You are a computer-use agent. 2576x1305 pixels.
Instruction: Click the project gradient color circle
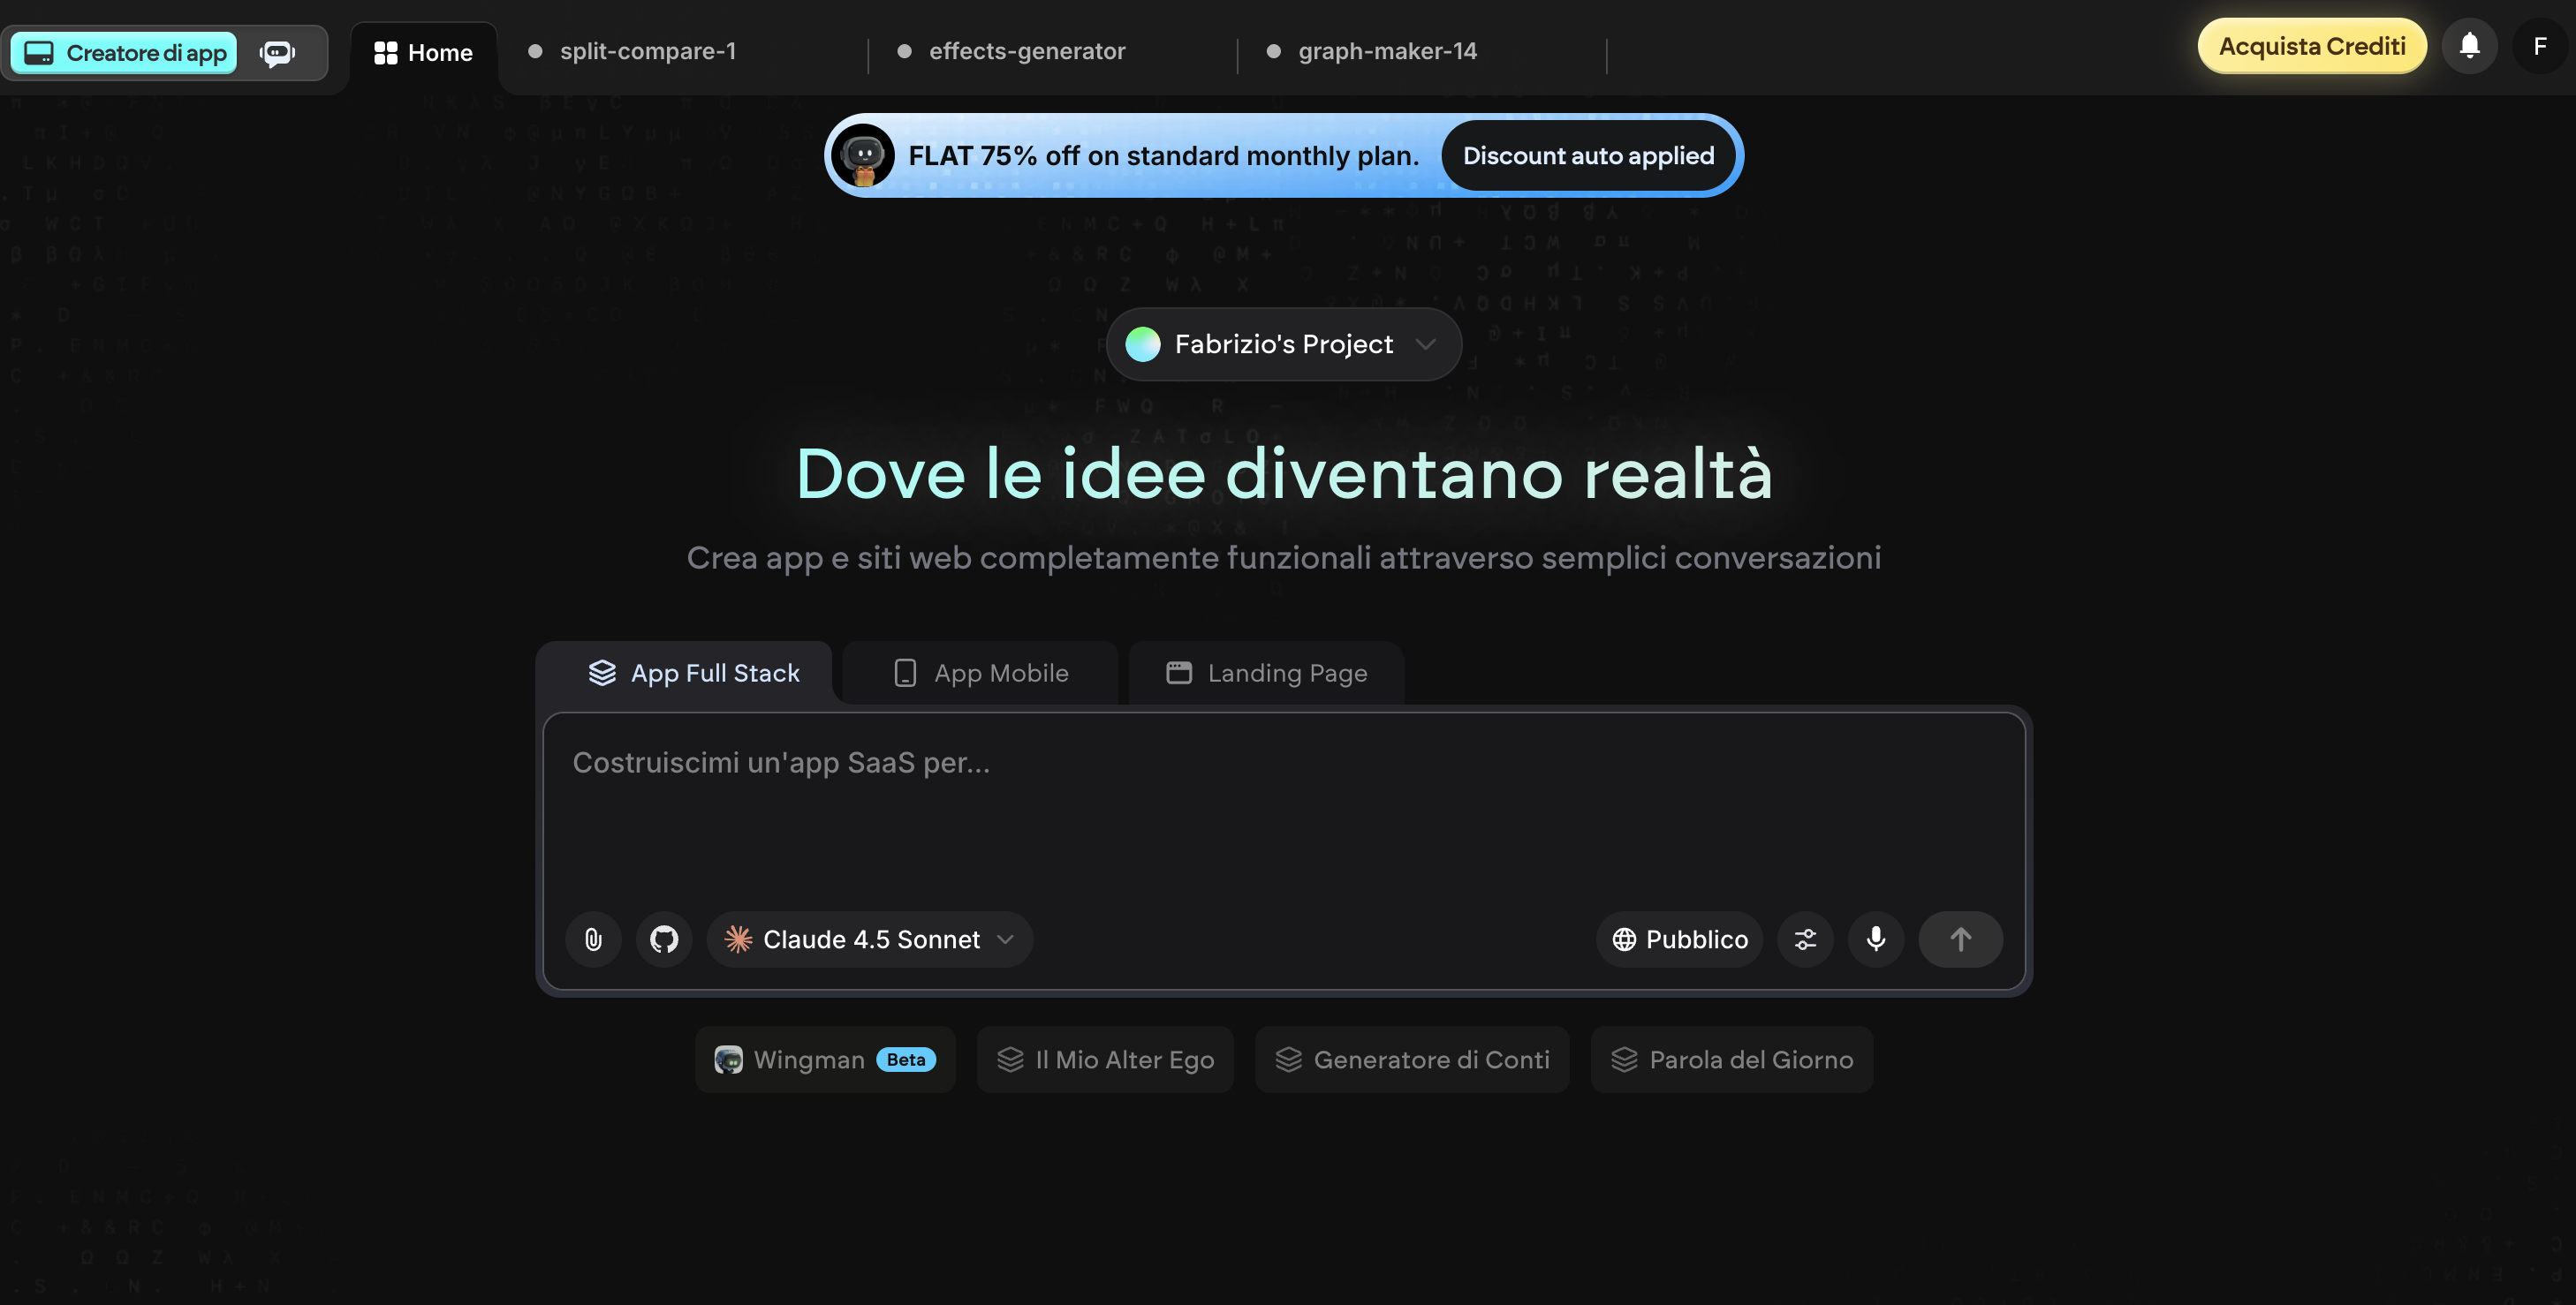[1143, 343]
